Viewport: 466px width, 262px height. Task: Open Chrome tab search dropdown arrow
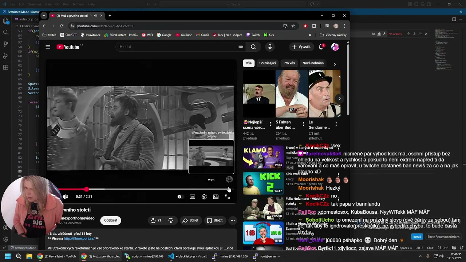(44, 16)
